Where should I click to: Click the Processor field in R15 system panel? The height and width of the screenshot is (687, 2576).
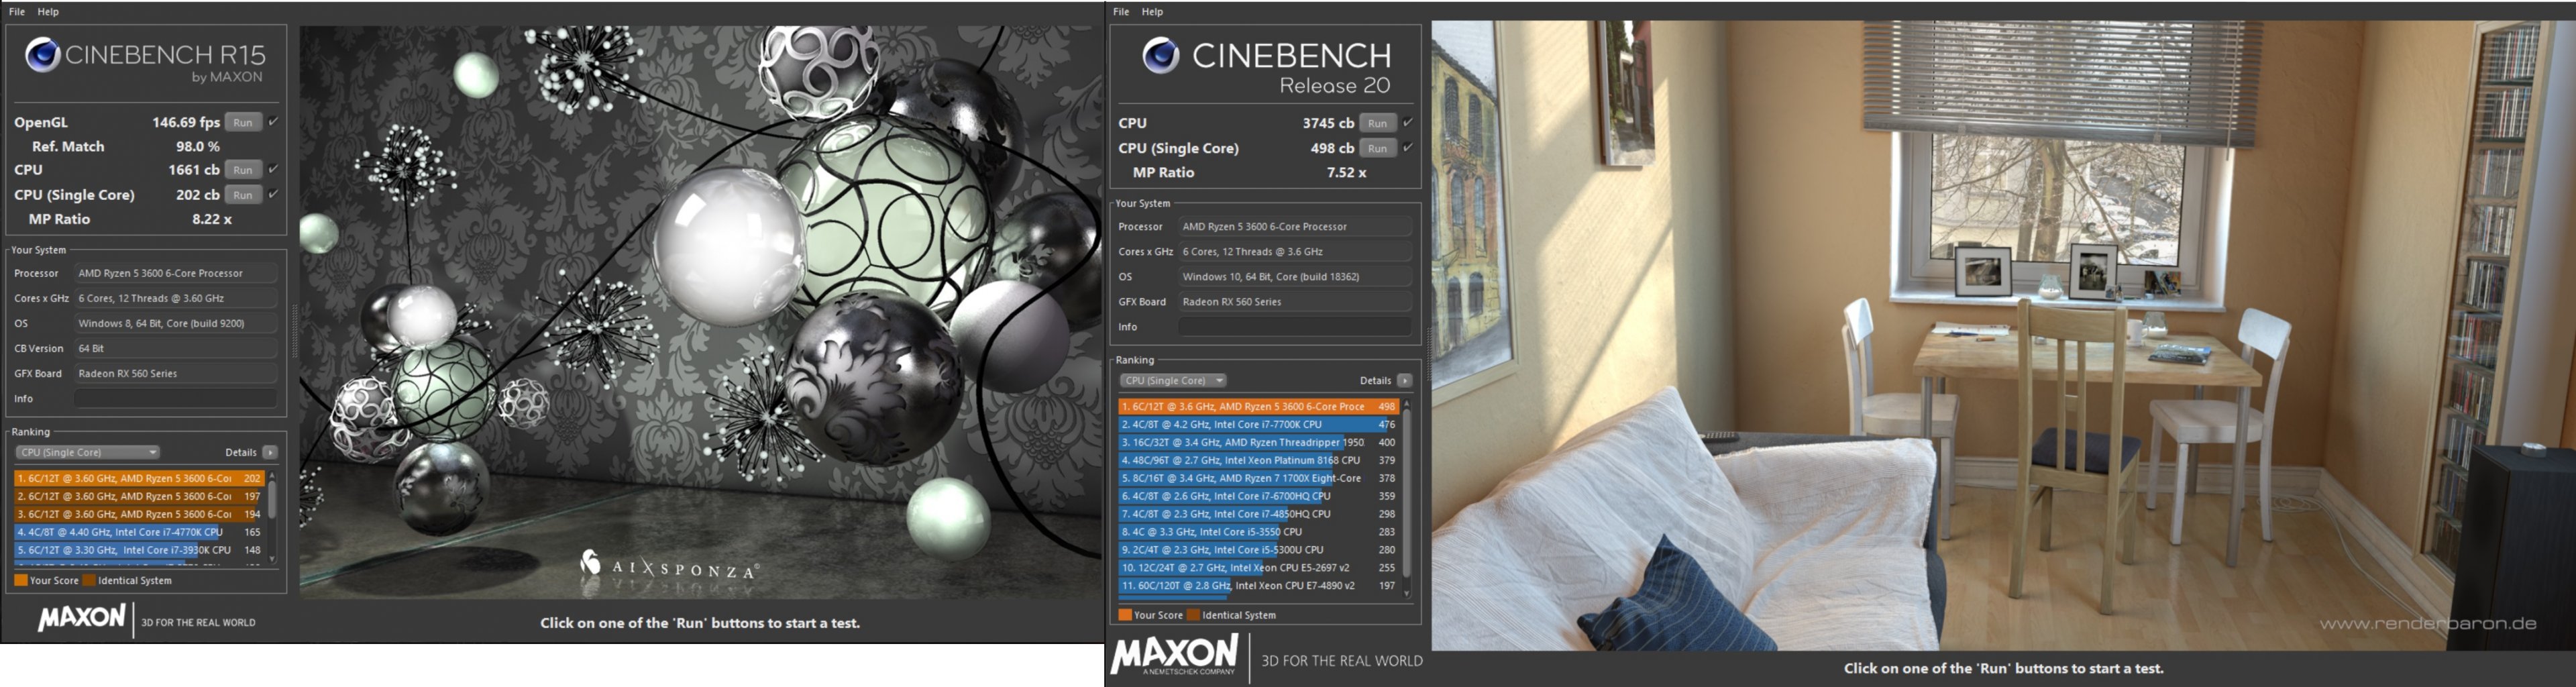click(x=175, y=273)
